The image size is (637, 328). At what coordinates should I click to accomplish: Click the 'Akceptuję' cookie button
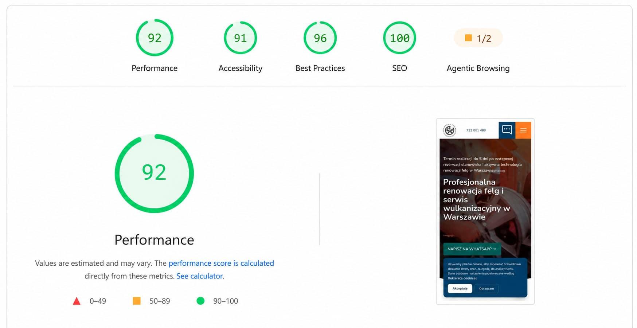pyautogui.click(x=460, y=288)
